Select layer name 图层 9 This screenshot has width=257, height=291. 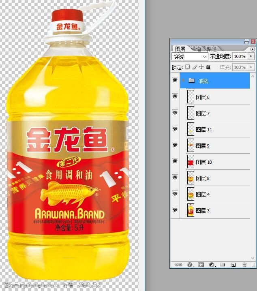tap(202, 145)
